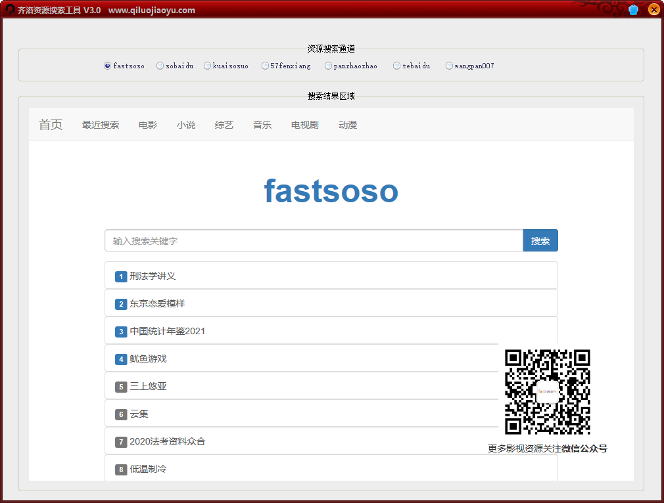Open hot search 鱿鱼游戏
Screen dimensions: 664x503
point(148,359)
